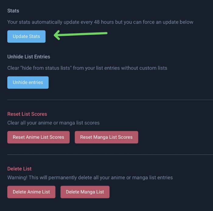Click the "Clear all your anime or manga list scores" text
This screenshot has height=211, width=213.
(x=53, y=123)
